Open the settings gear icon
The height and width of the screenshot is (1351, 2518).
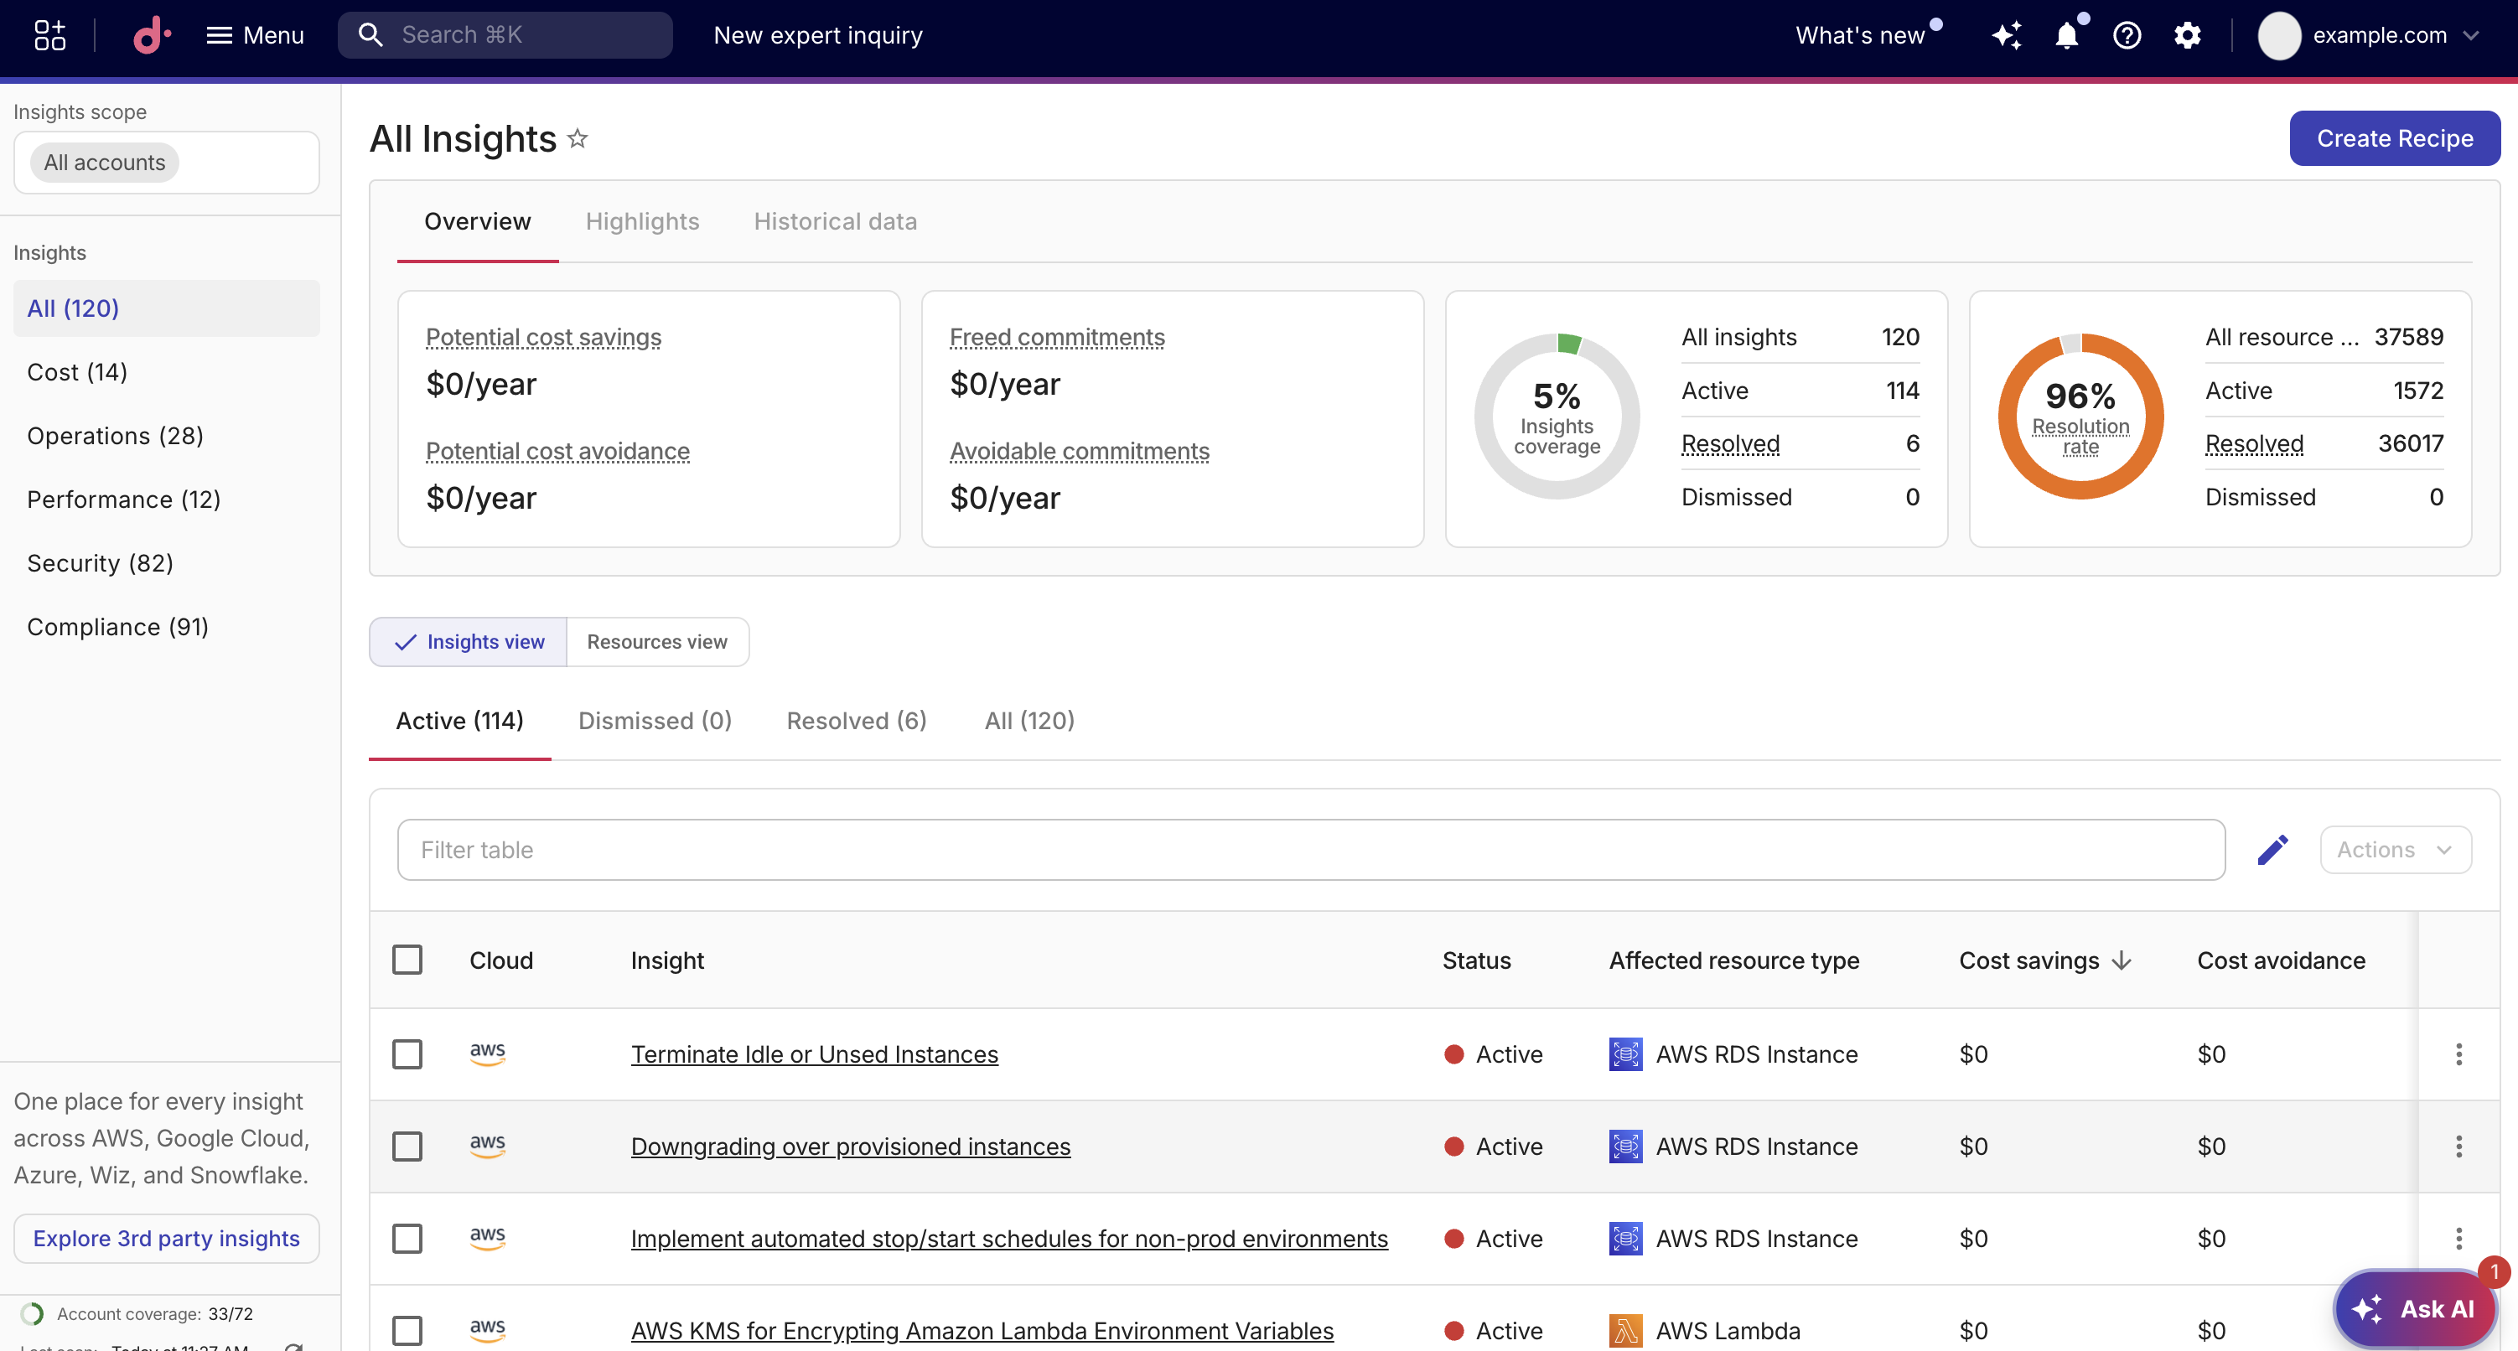tap(2187, 35)
